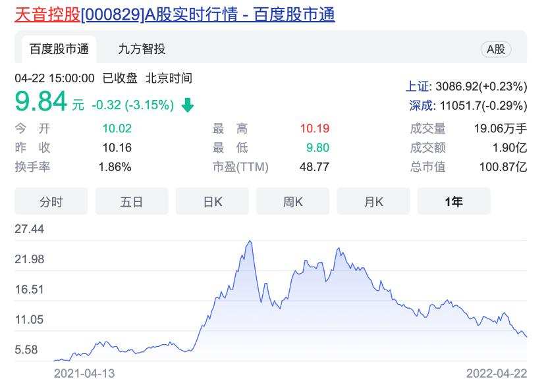Click the 总市值 value 100.87亿
This screenshot has width=548, height=383.
click(x=503, y=167)
